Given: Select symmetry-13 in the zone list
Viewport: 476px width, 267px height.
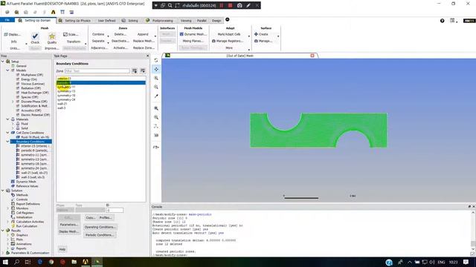Looking at the screenshot, I should coord(66,91).
